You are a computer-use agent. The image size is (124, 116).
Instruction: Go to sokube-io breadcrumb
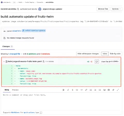pos(7,2)
